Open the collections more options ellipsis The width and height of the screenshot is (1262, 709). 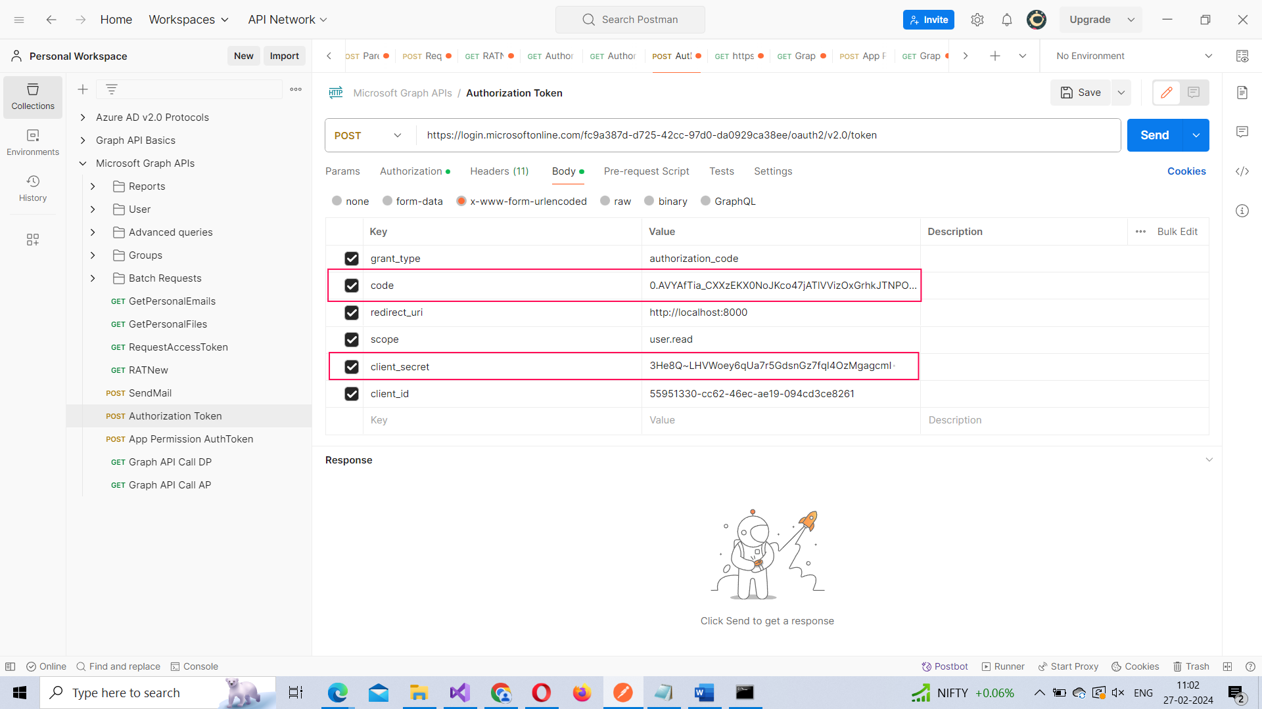[x=296, y=89]
